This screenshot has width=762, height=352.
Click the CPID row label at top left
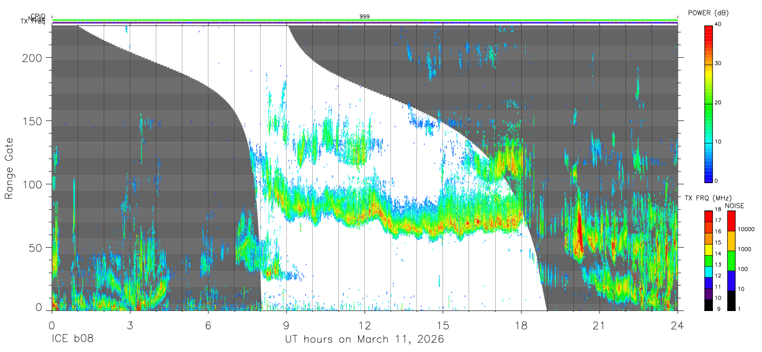pyautogui.click(x=38, y=16)
